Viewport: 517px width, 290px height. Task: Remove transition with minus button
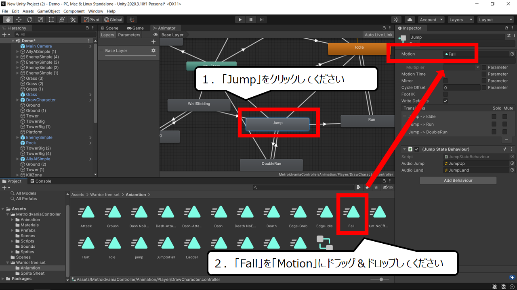[507, 140]
